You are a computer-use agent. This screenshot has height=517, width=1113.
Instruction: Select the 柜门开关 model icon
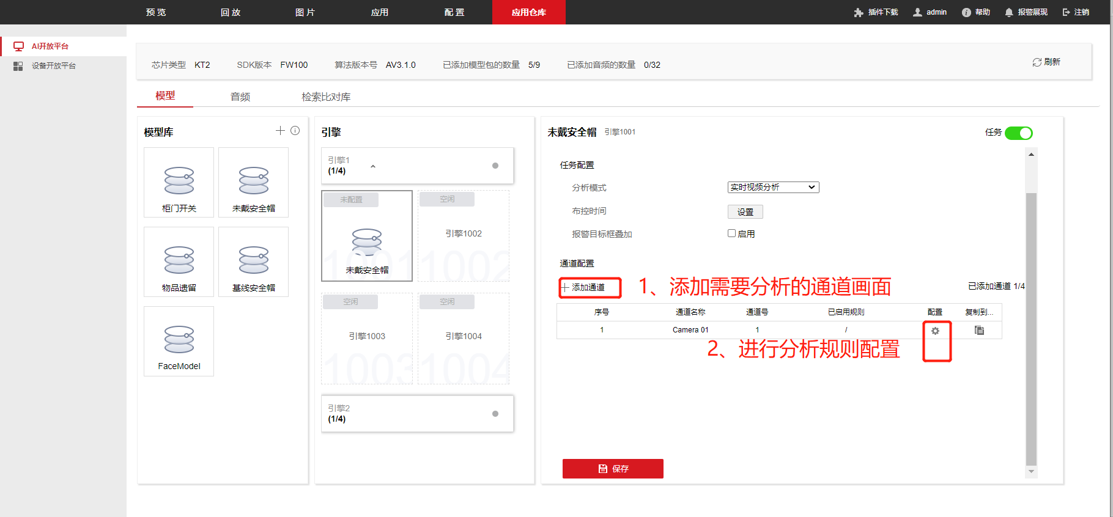point(179,182)
